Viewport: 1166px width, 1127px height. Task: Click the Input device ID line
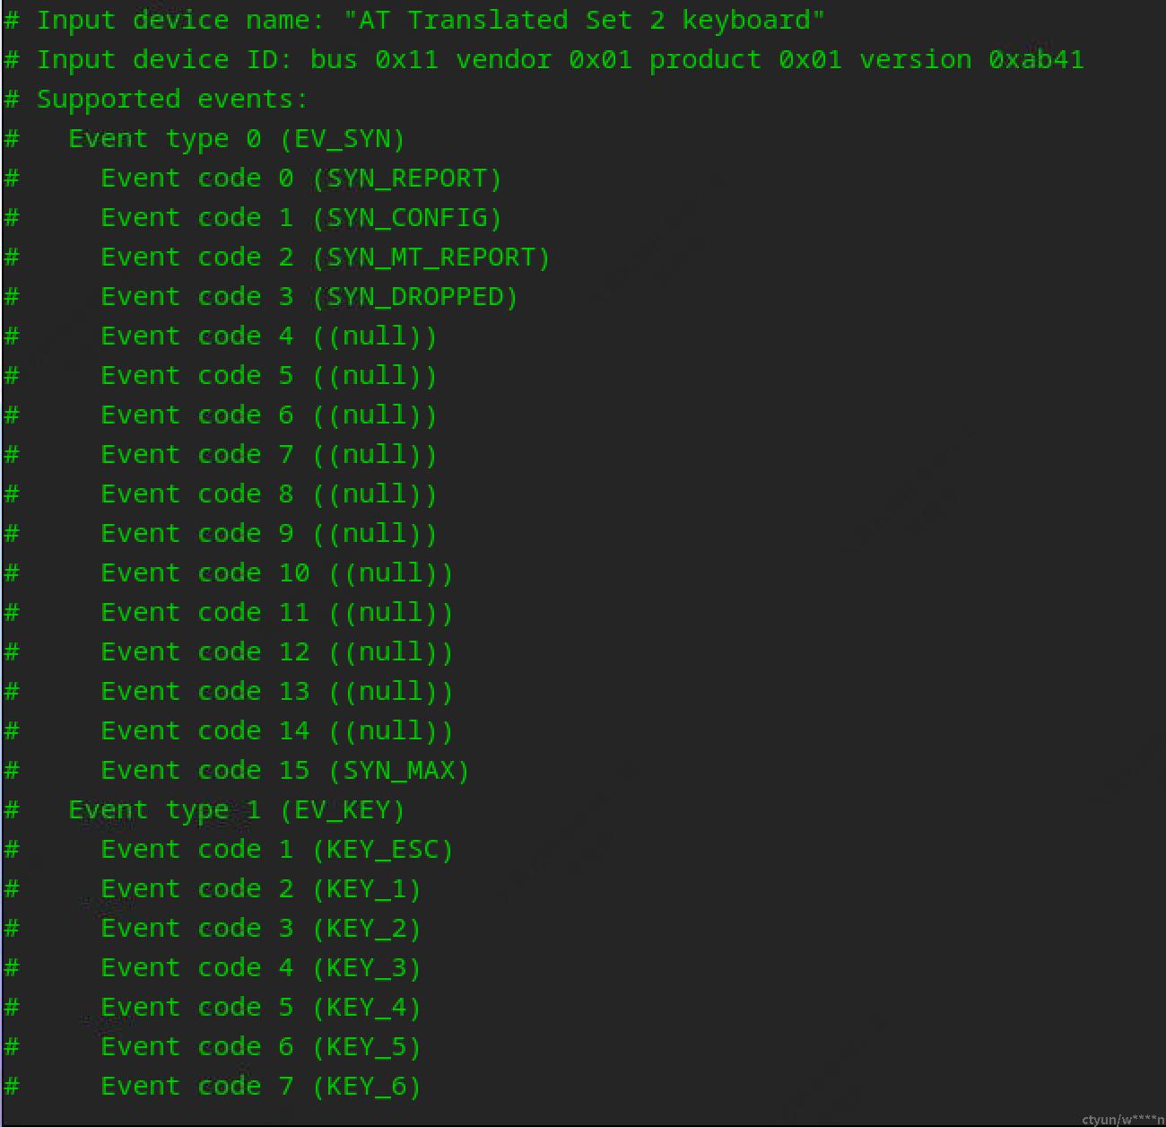(x=544, y=59)
